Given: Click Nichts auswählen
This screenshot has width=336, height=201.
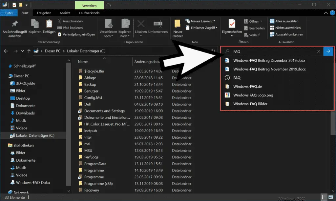Looking at the screenshot, I should pyautogui.click(x=285, y=28).
